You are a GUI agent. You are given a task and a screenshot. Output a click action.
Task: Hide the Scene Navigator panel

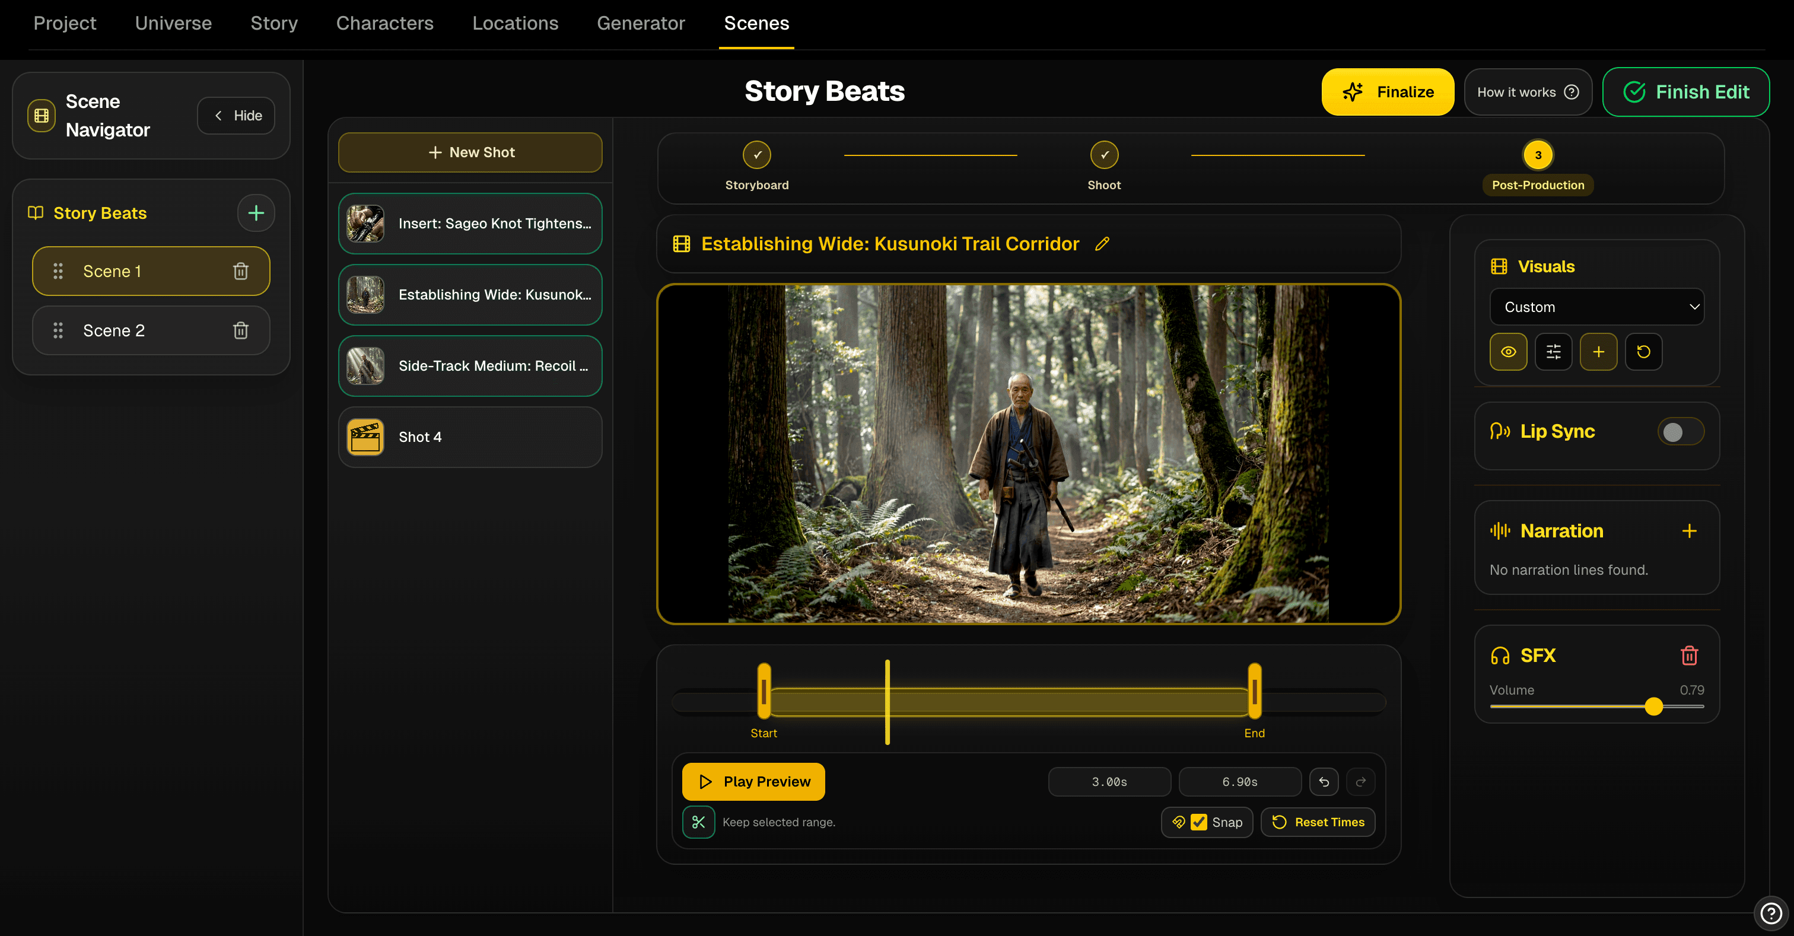(236, 115)
